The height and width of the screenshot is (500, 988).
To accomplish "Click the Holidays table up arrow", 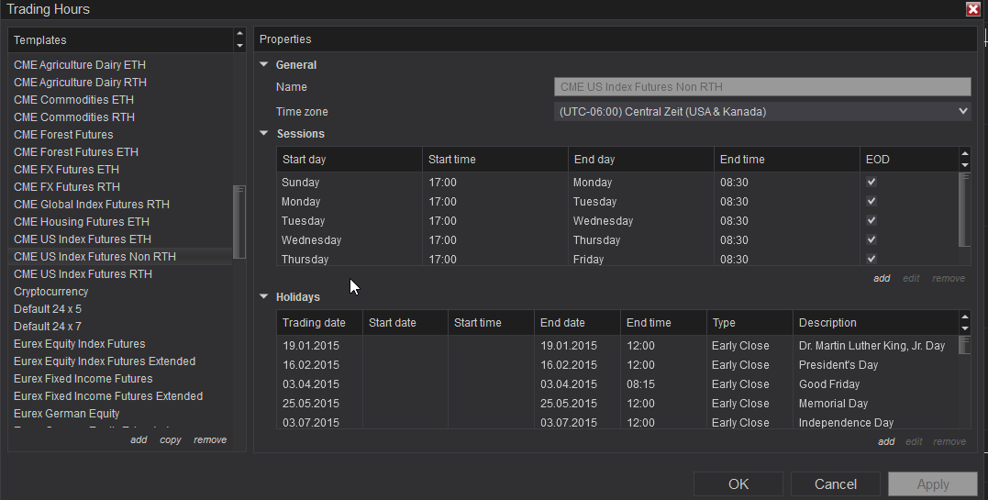I will pyautogui.click(x=965, y=317).
